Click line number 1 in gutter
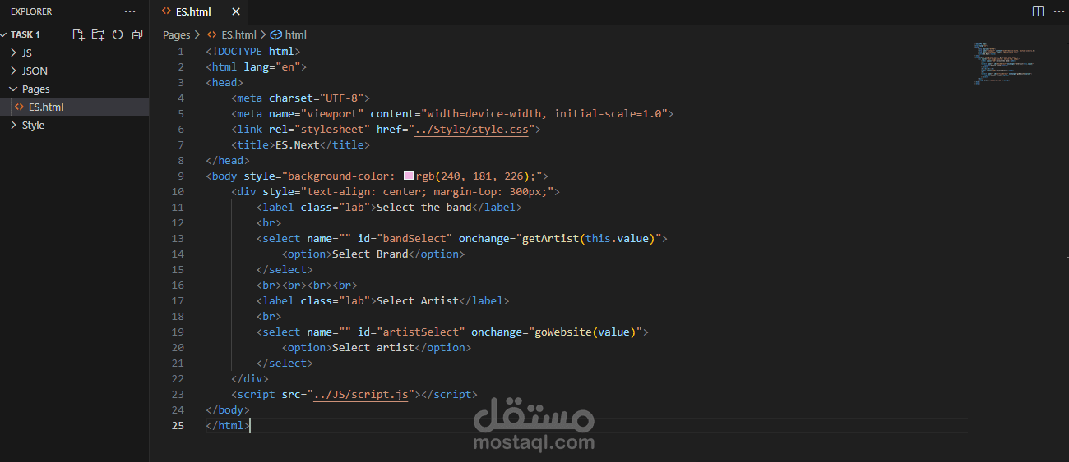The image size is (1069, 462). point(181,51)
